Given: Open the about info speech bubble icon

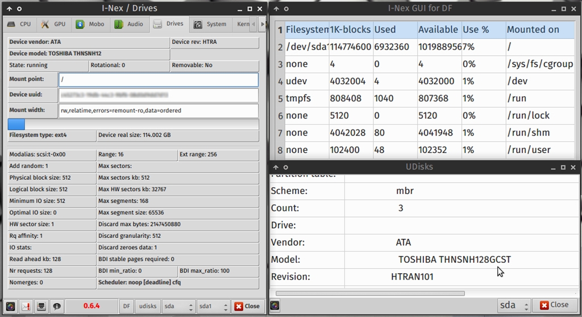Looking at the screenshot, I should tap(57, 306).
